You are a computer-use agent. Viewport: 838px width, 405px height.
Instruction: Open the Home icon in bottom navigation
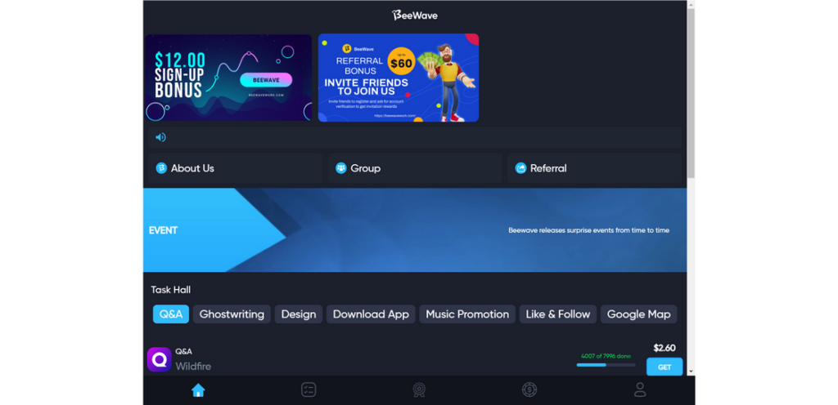pos(198,390)
